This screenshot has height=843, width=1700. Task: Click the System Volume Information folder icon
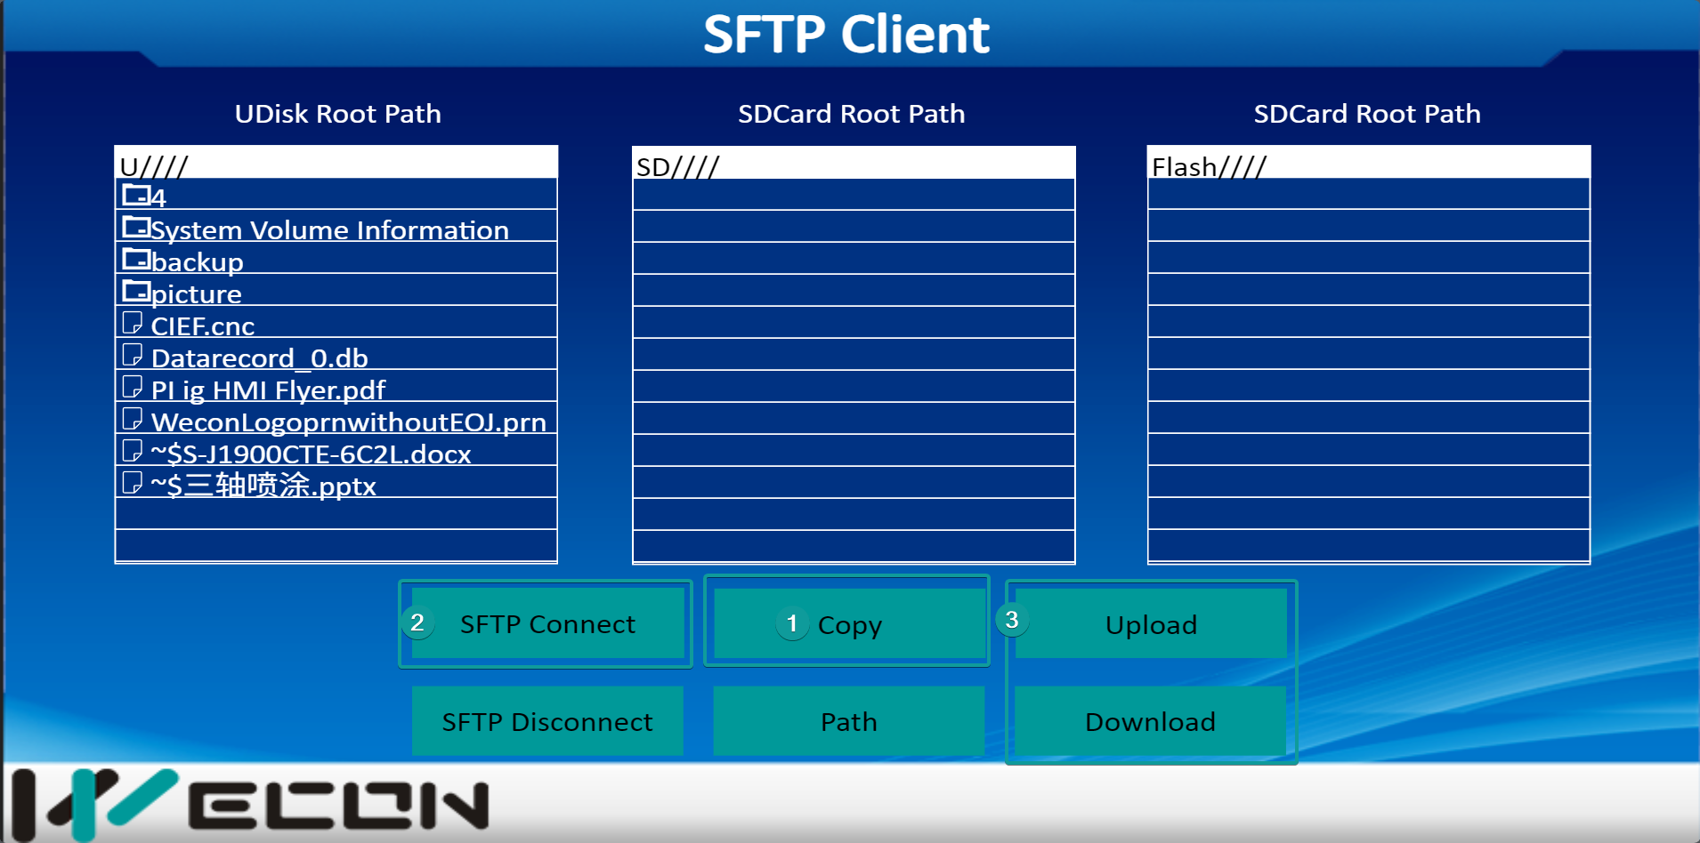tap(135, 227)
